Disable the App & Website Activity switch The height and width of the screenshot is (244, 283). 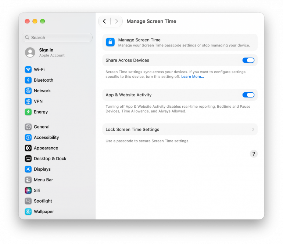(248, 95)
